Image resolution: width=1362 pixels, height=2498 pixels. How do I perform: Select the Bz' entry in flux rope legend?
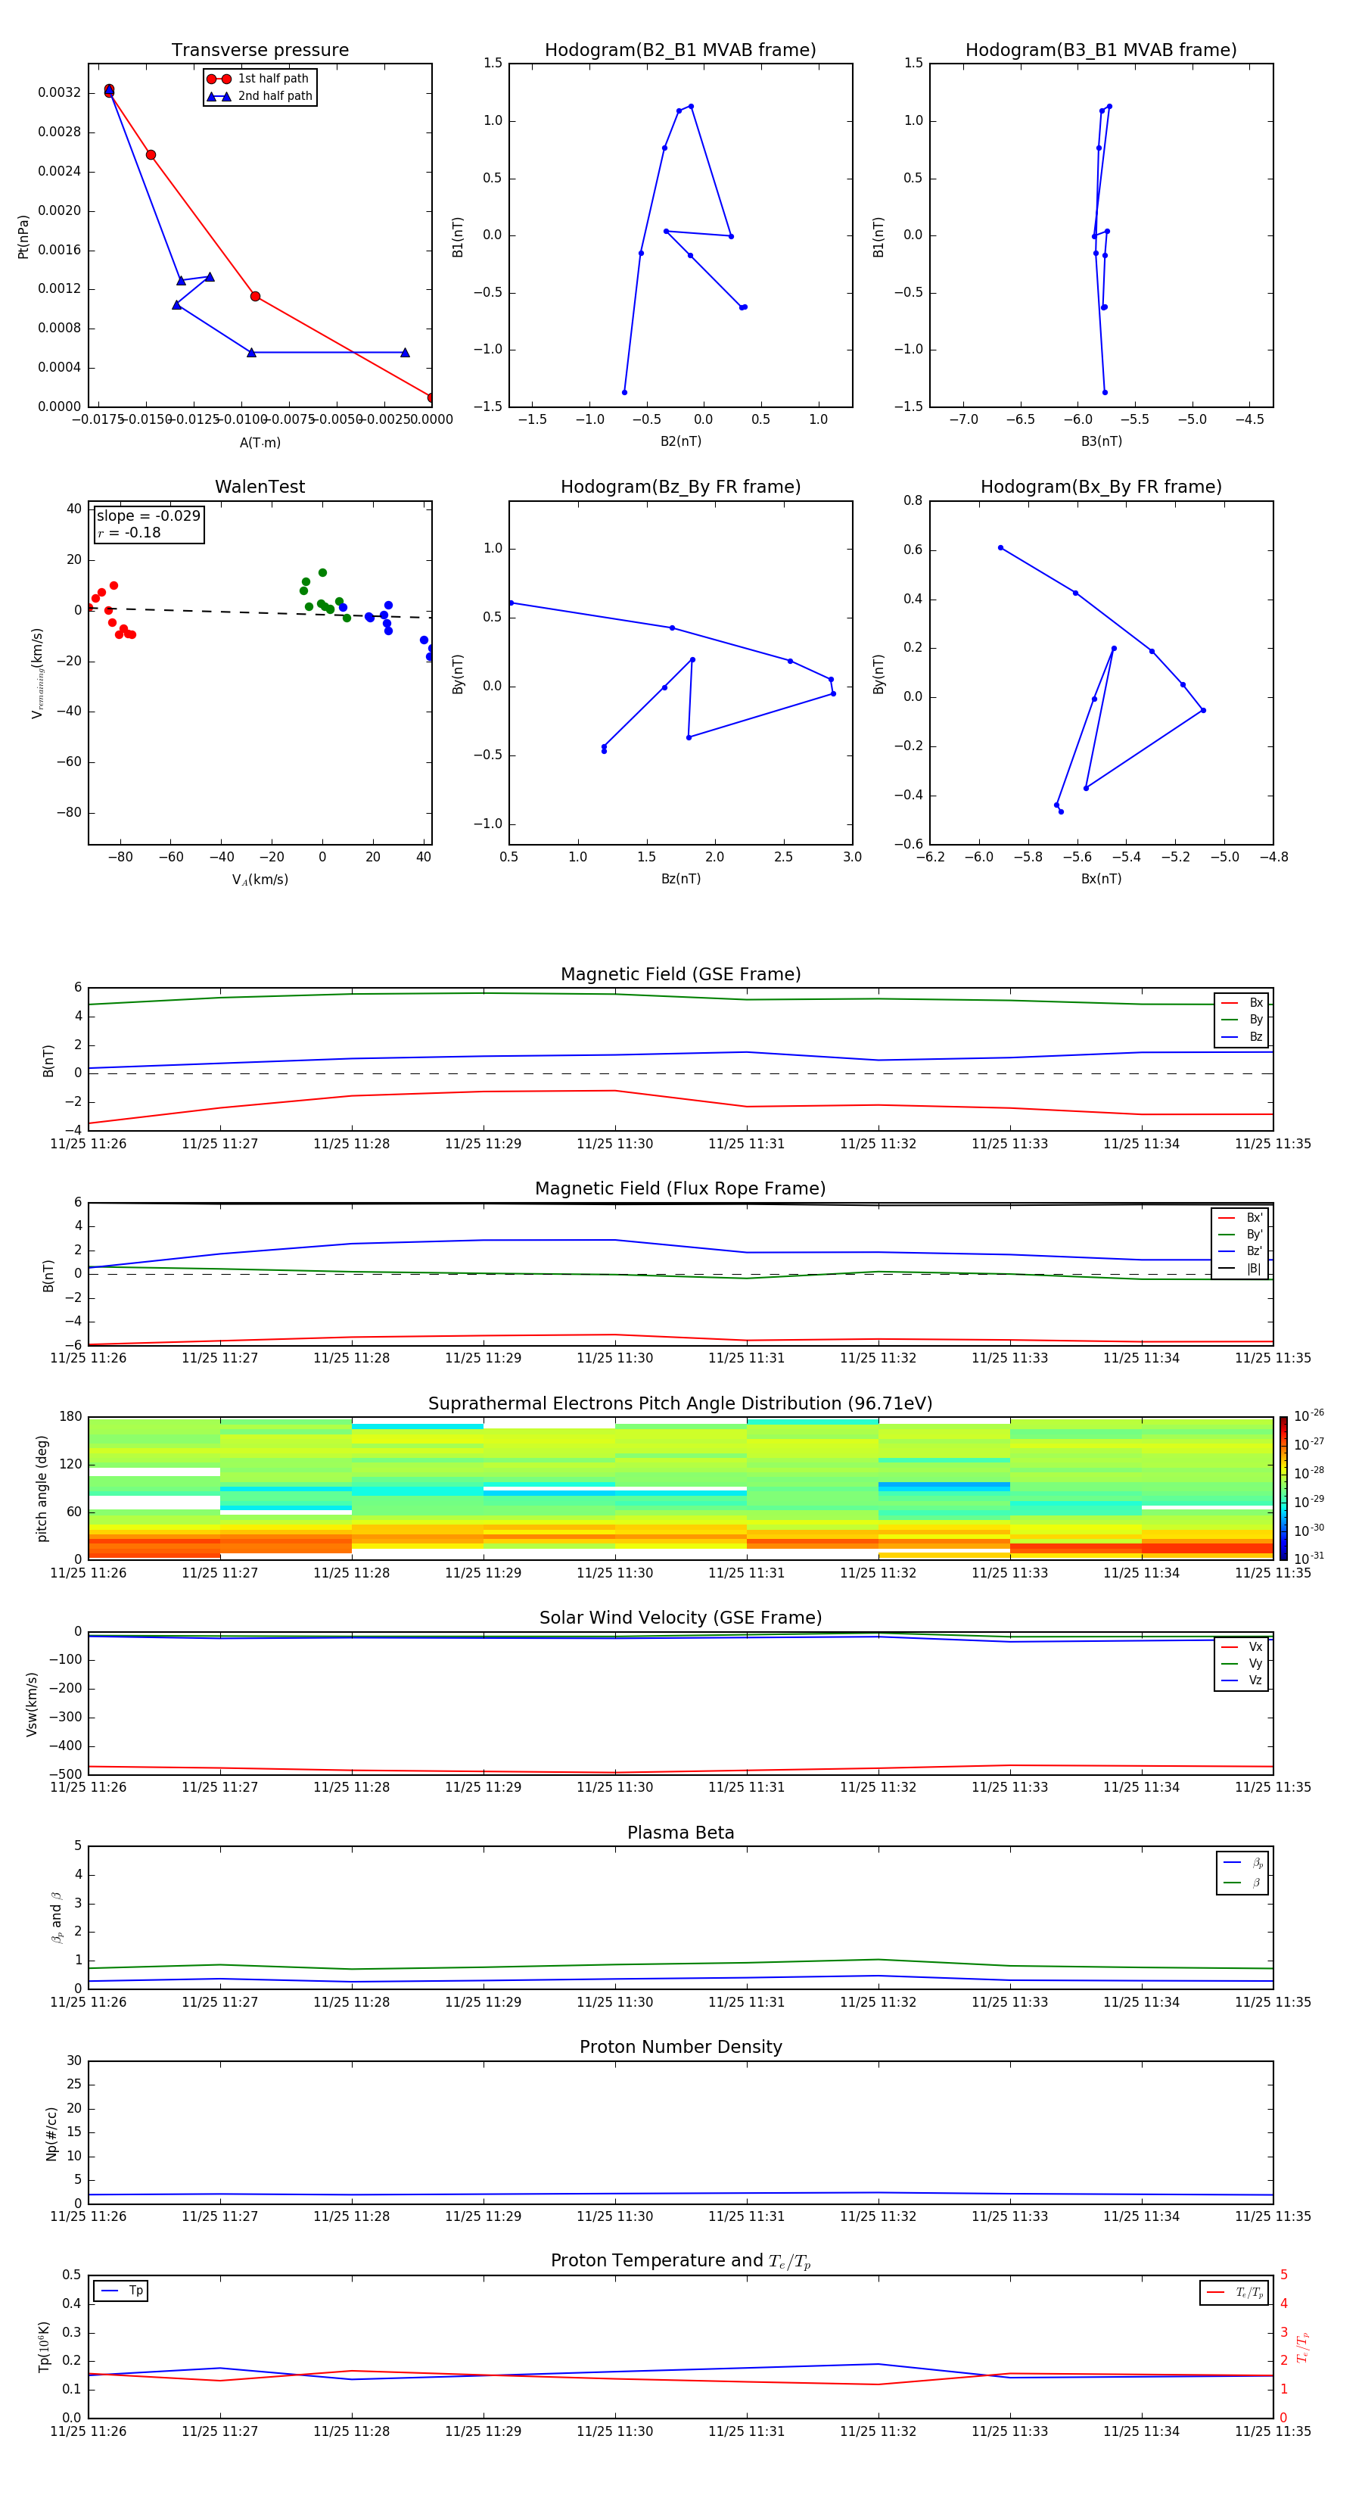pos(1241,1251)
